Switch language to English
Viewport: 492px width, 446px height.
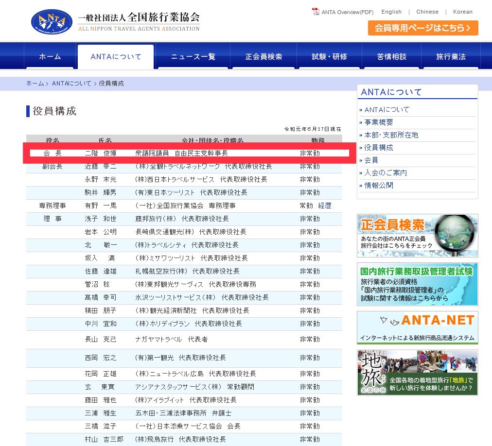pos(391,12)
